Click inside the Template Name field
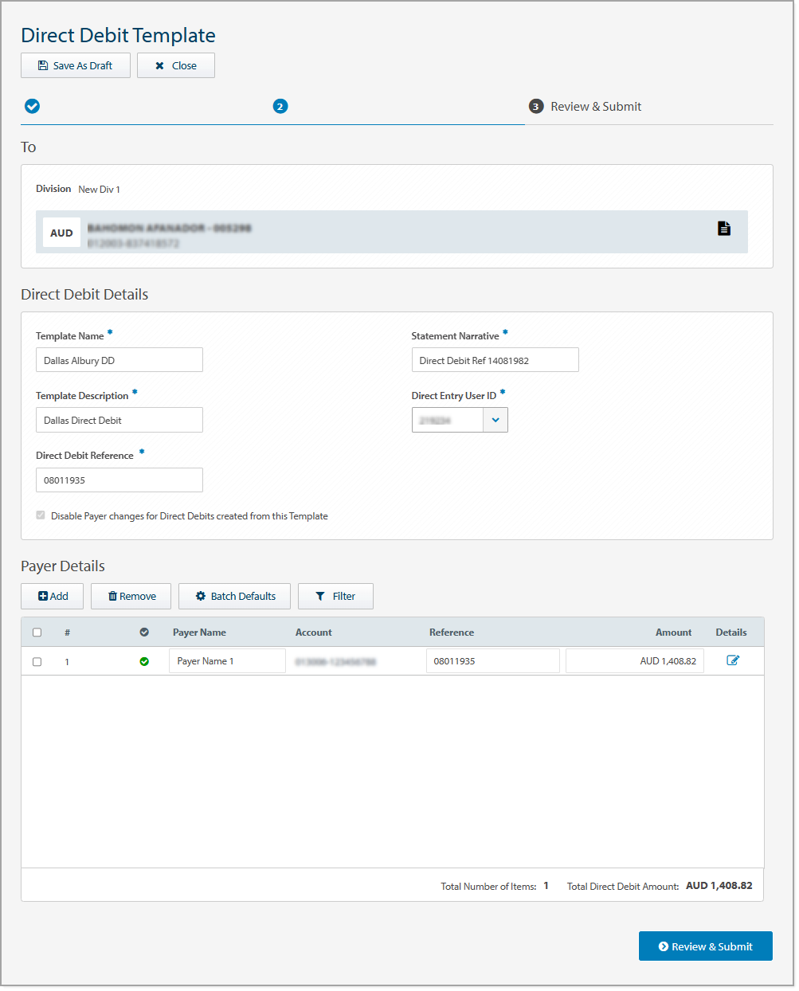The width and height of the screenshot is (799, 991). point(119,359)
